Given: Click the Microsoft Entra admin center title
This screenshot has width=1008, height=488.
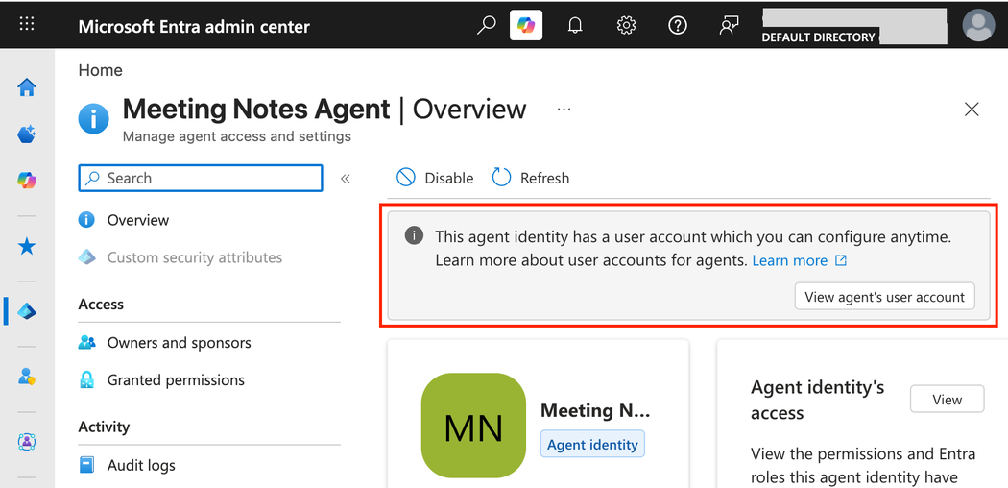Looking at the screenshot, I should click(x=194, y=26).
